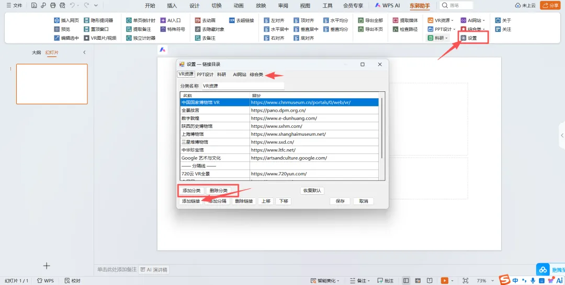Click the 添加链接 button

point(191,201)
